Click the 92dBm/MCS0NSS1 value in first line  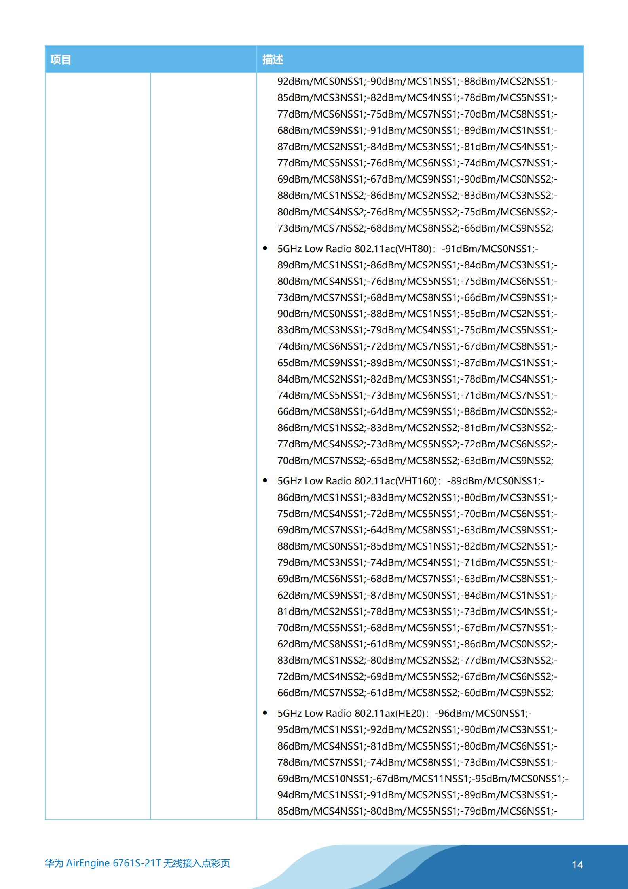click(x=320, y=81)
